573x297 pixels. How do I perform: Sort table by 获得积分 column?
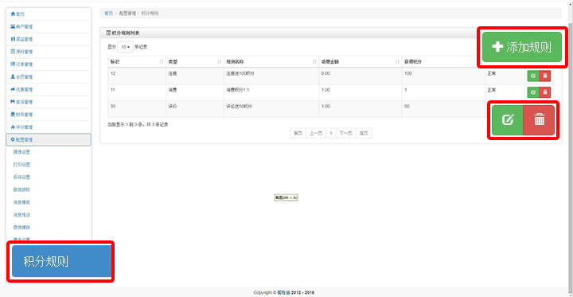pyautogui.click(x=443, y=62)
